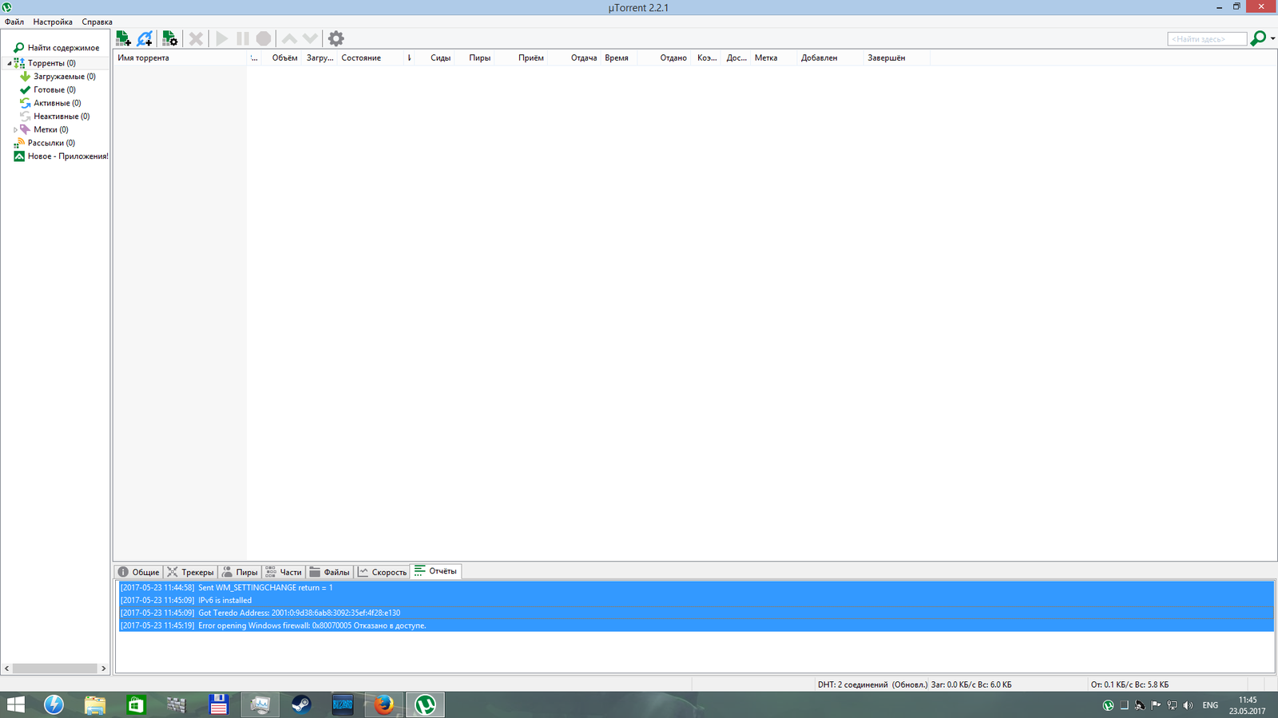Click sidebar scrollbar left arrow
The width and height of the screenshot is (1278, 718).
point(7,669)
